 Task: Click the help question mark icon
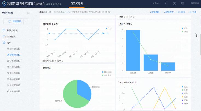[x=174, y=4]
